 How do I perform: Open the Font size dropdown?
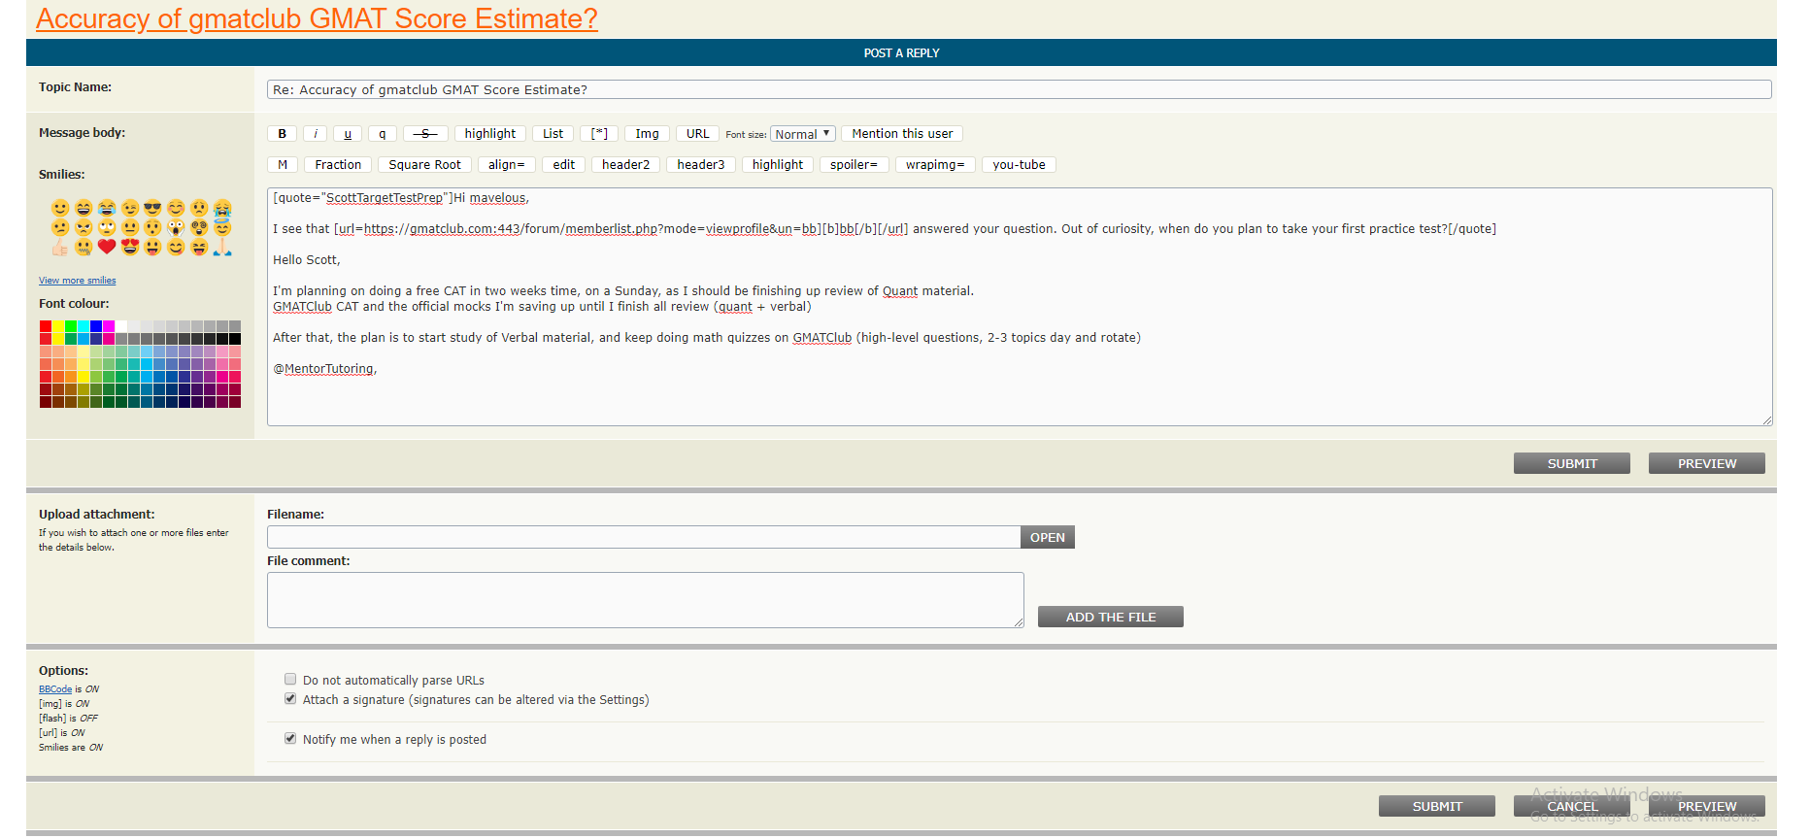pyautogui.click(x=802, y=134)
